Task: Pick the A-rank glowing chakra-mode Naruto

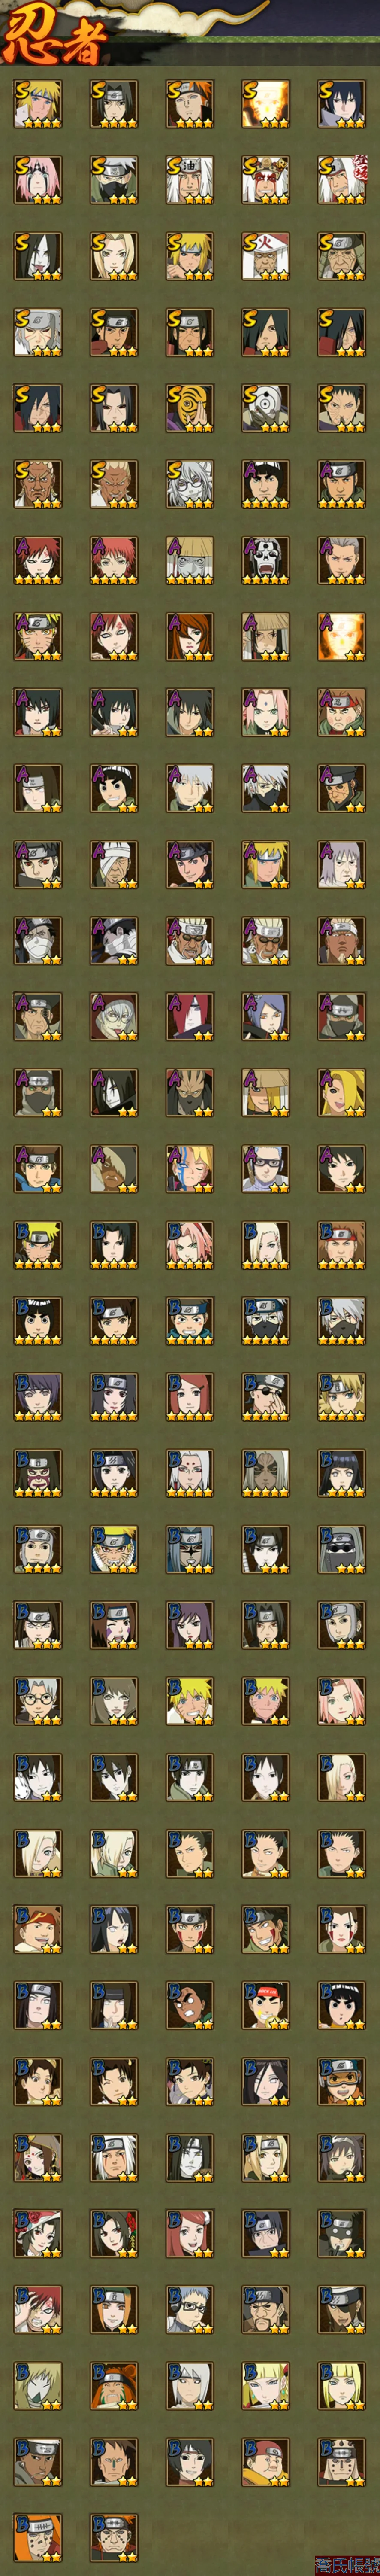Action: point(341,636)
